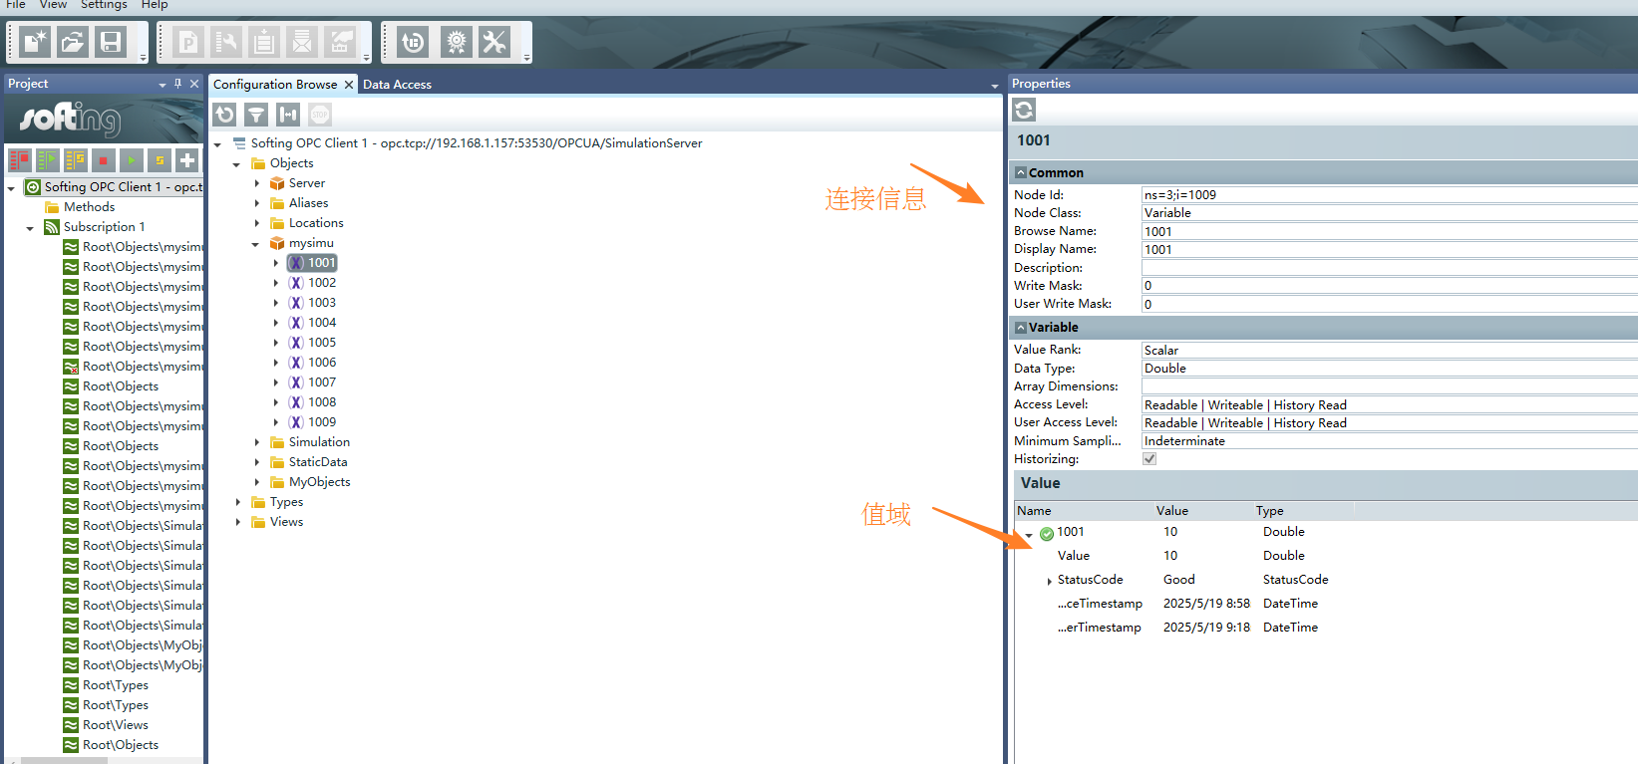The height and width of the screenshot is (764, 1638).
Task: Click the Node Id field ns=3;i=1009
Action: point(1389,194)
